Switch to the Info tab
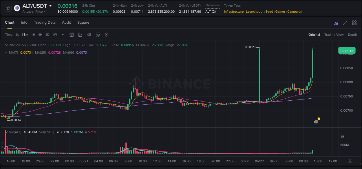 24,22
